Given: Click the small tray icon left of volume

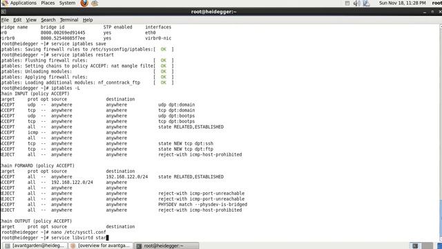Looking at the screenshot, I should pyautogui.click(x=347, y=3).
